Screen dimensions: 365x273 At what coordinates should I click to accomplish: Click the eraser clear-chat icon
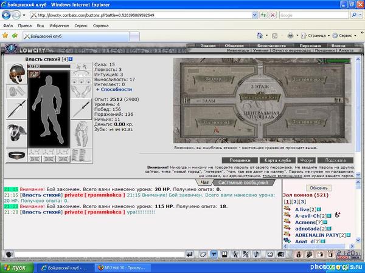(203, 255)
